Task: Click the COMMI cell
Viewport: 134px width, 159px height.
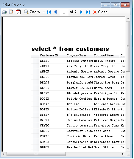Action: click(x=53, y=136)
